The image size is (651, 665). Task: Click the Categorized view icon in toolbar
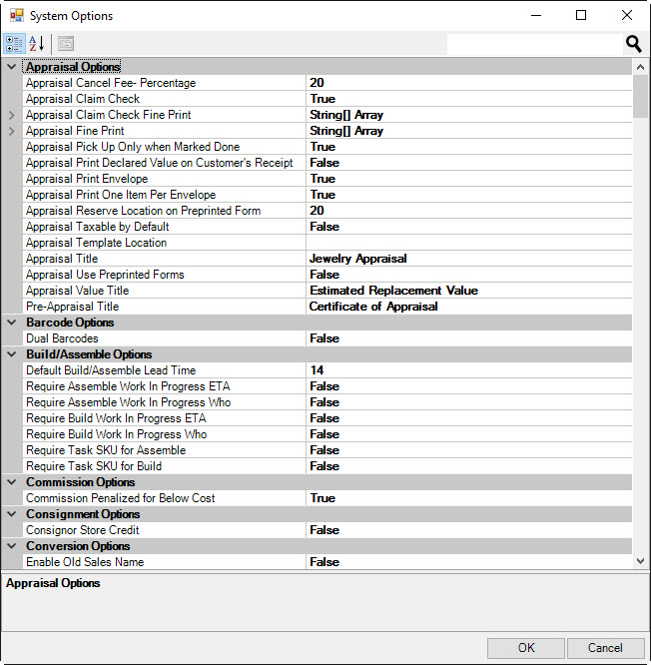coord(15,44)
